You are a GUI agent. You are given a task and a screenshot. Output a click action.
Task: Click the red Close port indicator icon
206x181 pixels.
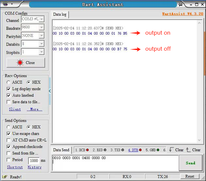(x=20, y=63)
